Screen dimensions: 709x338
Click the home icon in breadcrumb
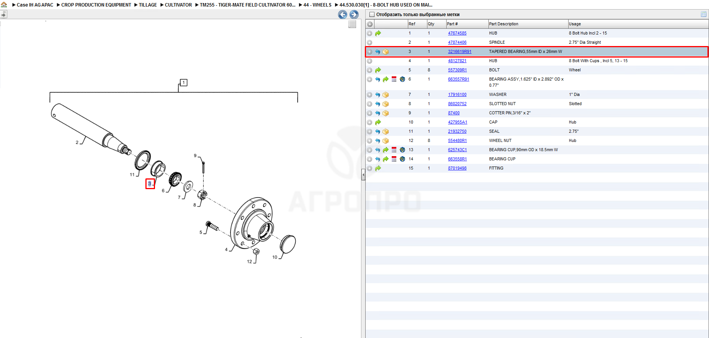click(4, 5)
